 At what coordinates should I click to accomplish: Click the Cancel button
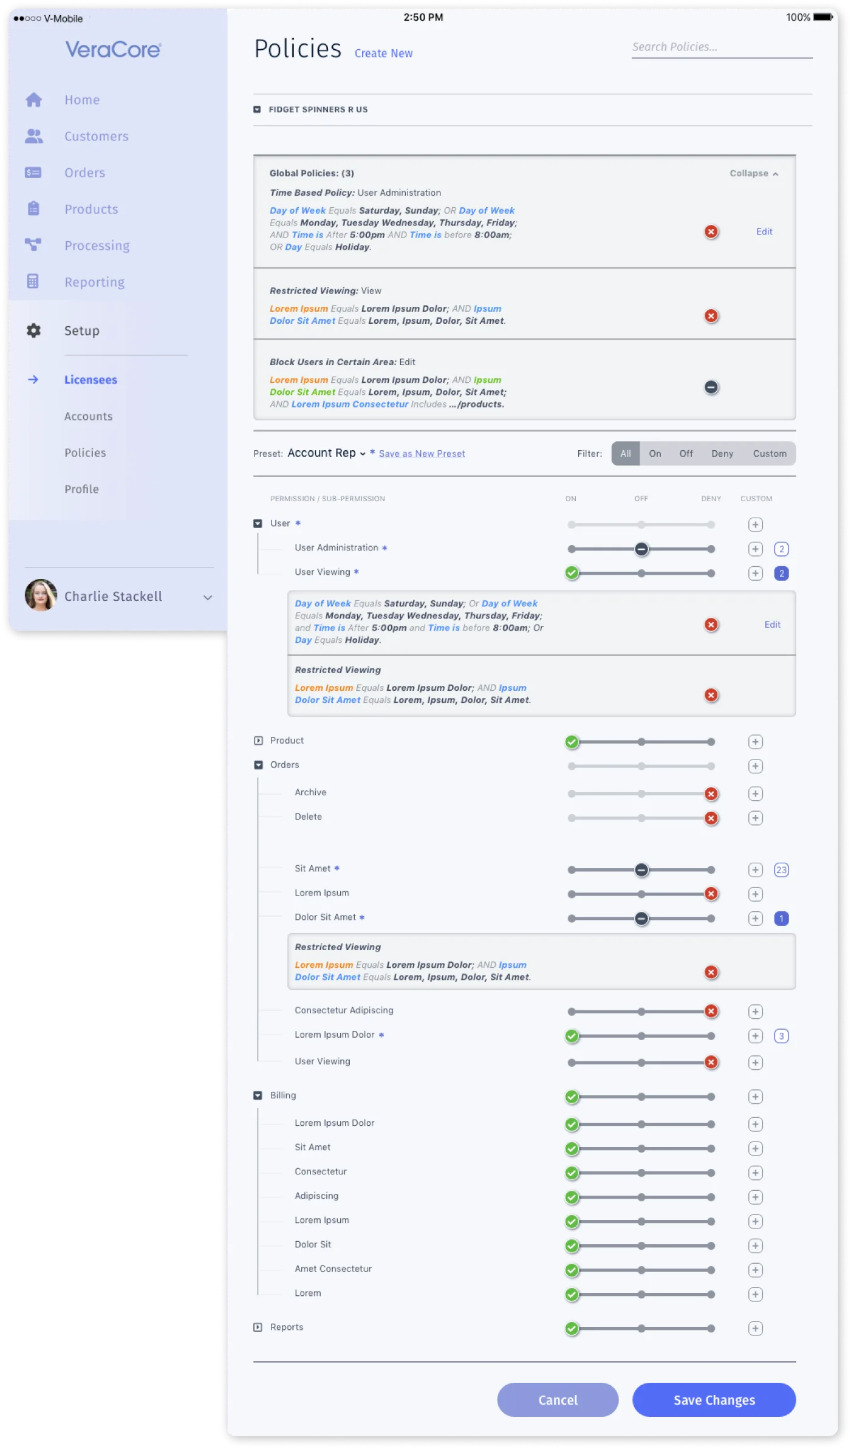tap(558, 1400)
